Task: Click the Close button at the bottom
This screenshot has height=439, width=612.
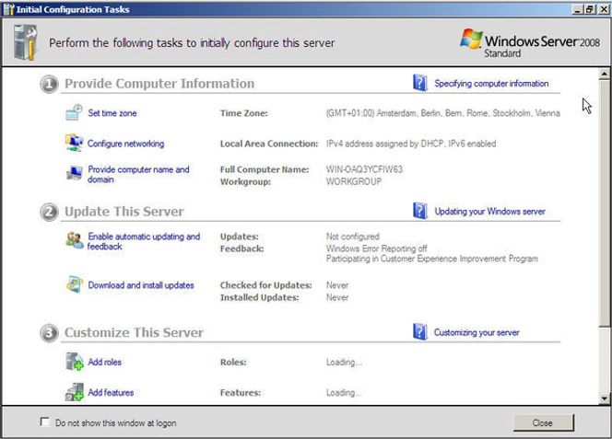Action: coord(543,422)
